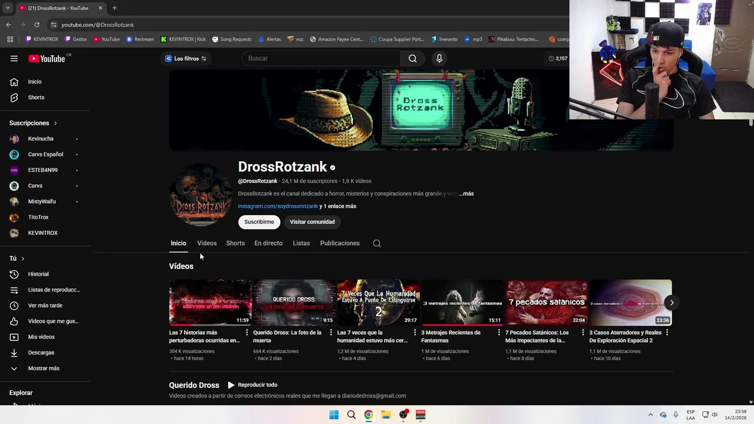This screenshot has width=754, height=424.
Task: Click the search magnifier button
Action: pyautogui.click(x=412, y=58)
